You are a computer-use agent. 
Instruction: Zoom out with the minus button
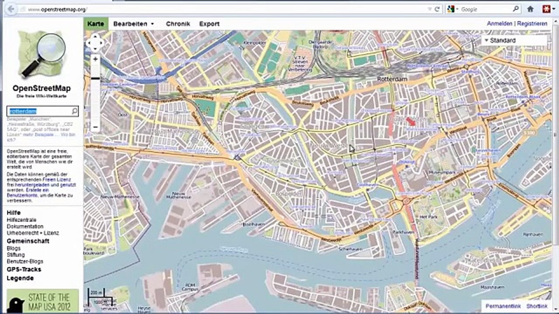[x=95, y=127]
